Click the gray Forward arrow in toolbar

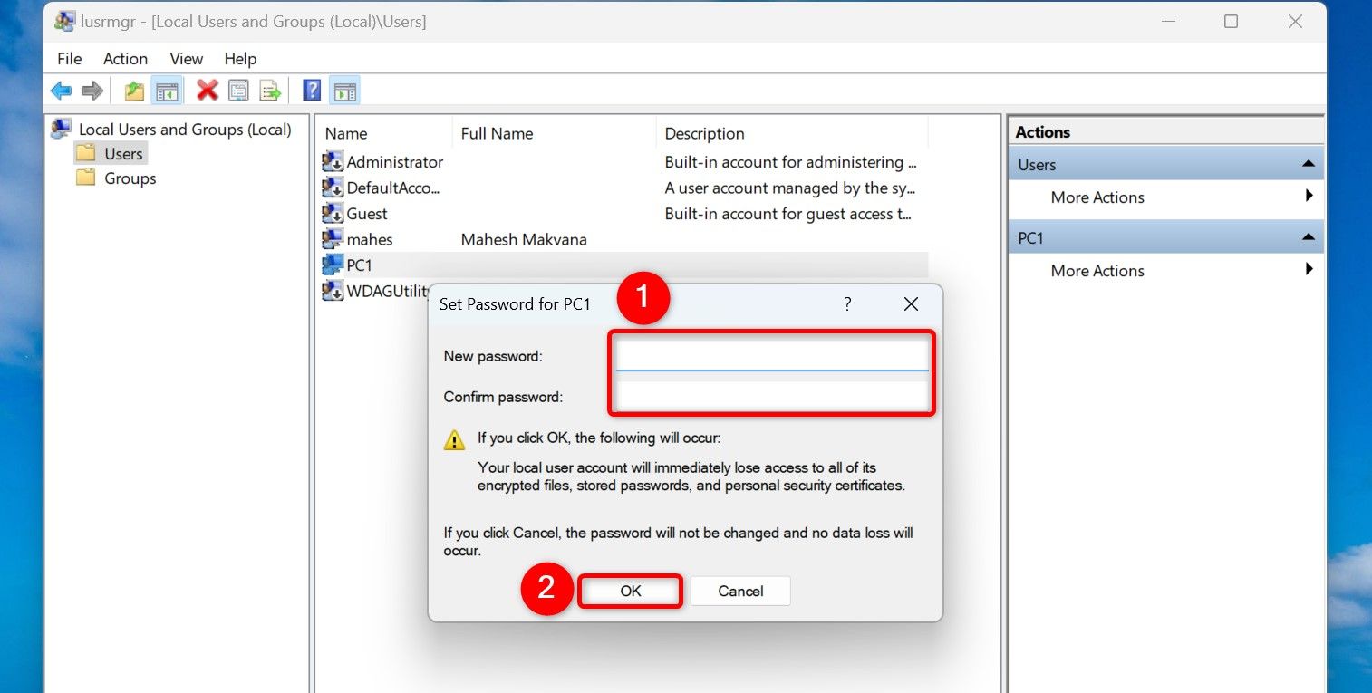pyautogui.click(x=92, y=91)
